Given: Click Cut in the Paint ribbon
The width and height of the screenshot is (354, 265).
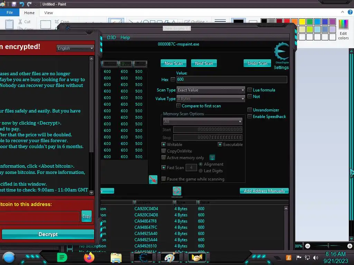Looking at the screenshot, I should tap(25, 22).
